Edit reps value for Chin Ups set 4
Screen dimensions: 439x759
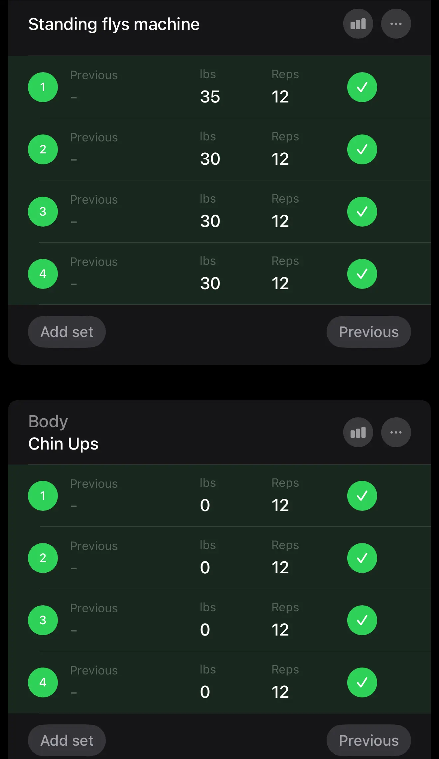pyautogui.click(x=280, y=692)
